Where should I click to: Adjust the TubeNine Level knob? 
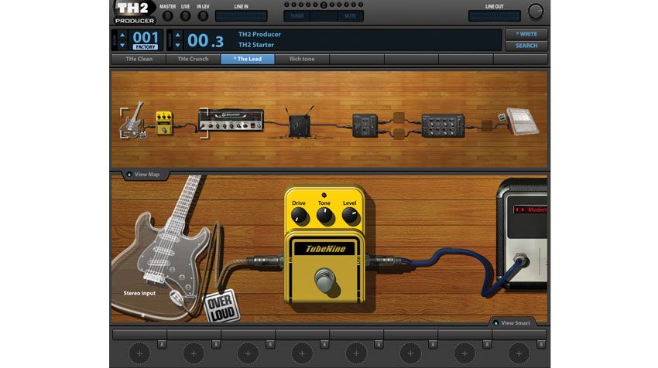tap(351, 216)
